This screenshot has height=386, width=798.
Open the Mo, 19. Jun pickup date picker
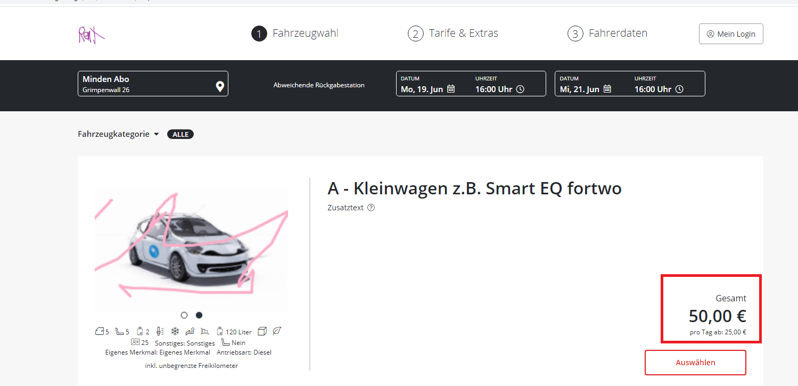[422, 89]
